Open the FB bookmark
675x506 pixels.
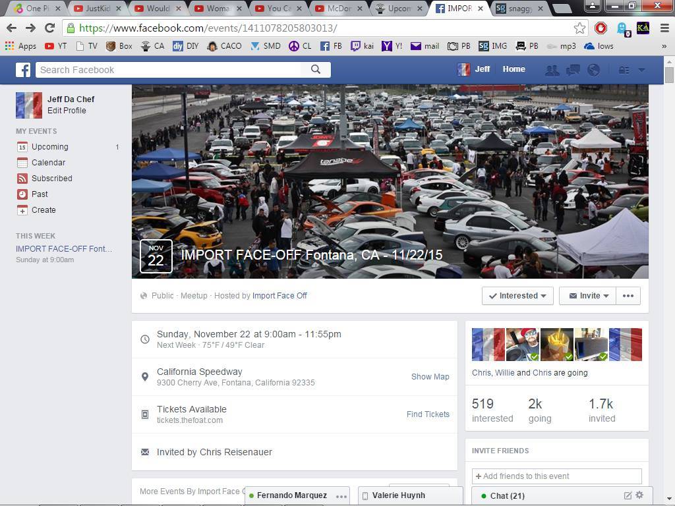click(x=331, y=46)
